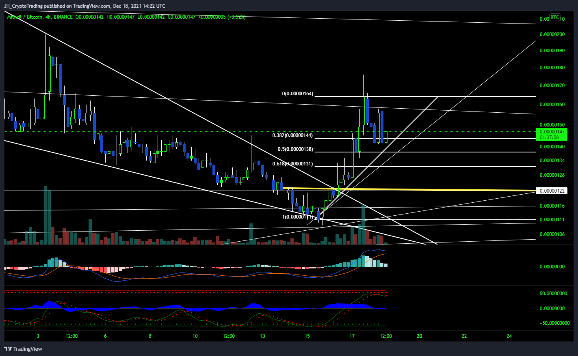The height and width of the screenshot is (356, 578).
Task: Click the Fibonacci 1(0.00000111) level label
Action: [x=298, y=217]
